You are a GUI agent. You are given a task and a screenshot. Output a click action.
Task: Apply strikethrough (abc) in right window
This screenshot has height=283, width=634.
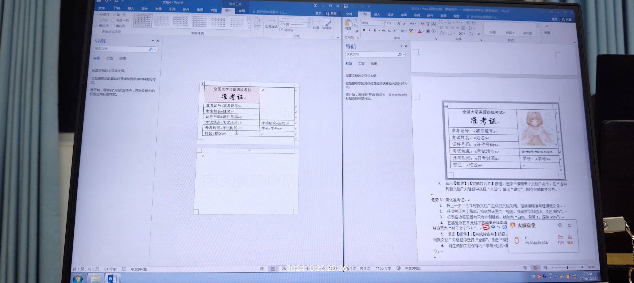[x=384, y=31]
